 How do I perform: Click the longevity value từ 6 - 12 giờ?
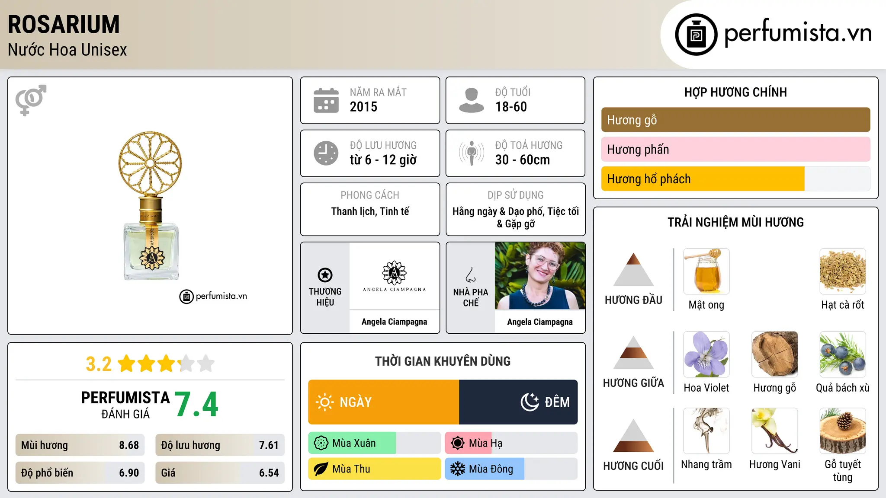click(x=383, y=160)
